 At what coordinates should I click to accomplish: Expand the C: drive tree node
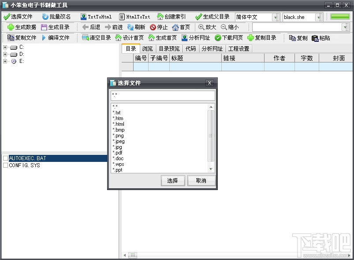(5, 47)
